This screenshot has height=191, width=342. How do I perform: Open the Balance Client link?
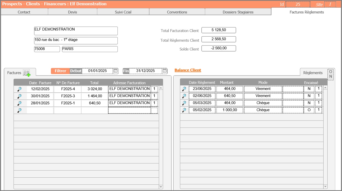(188, 70)
